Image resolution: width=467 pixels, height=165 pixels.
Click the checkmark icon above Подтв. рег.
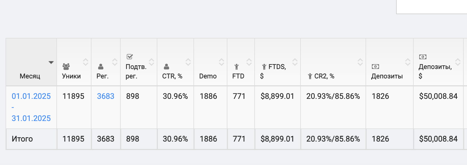point(130,57)
